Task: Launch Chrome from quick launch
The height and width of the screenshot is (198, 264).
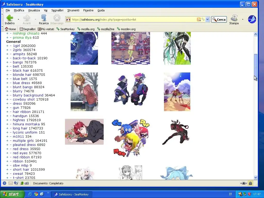Action: pos(36,194)
